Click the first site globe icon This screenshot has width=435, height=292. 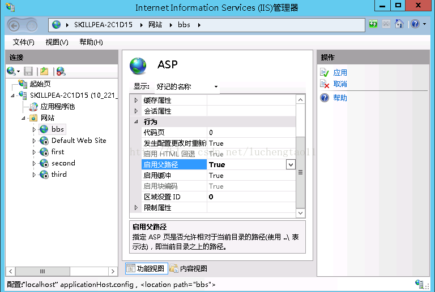(x=44, y=152)
